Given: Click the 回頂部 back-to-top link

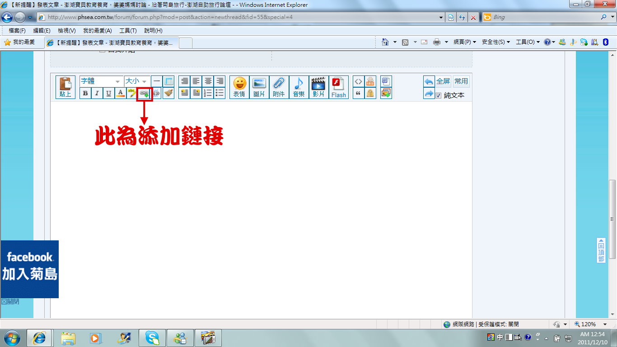Looking at the screenshot, I should (601, 250).
